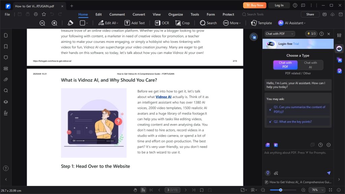Open the AI chat settings hexagon icon

click(x=328, y=145)
